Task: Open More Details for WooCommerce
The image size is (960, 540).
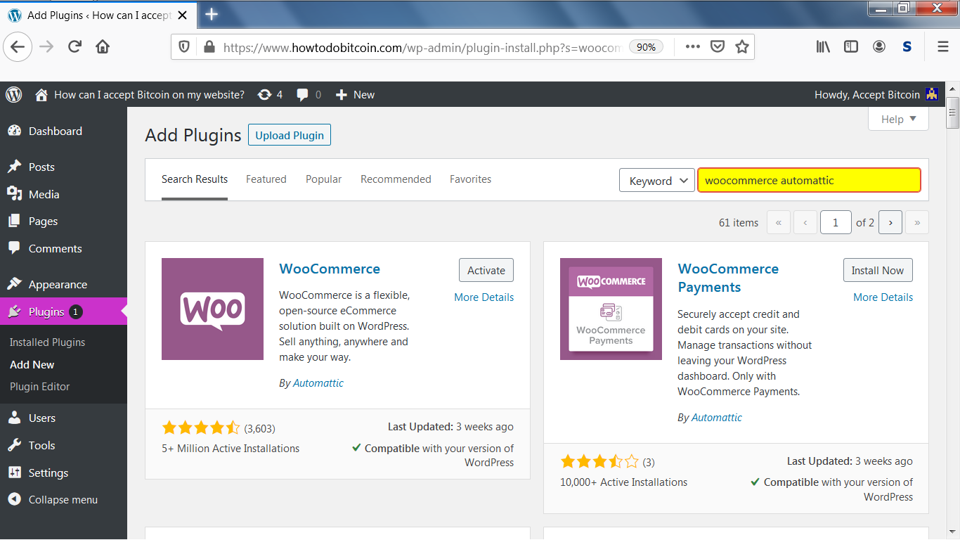Action: click(x=484, y=297)
